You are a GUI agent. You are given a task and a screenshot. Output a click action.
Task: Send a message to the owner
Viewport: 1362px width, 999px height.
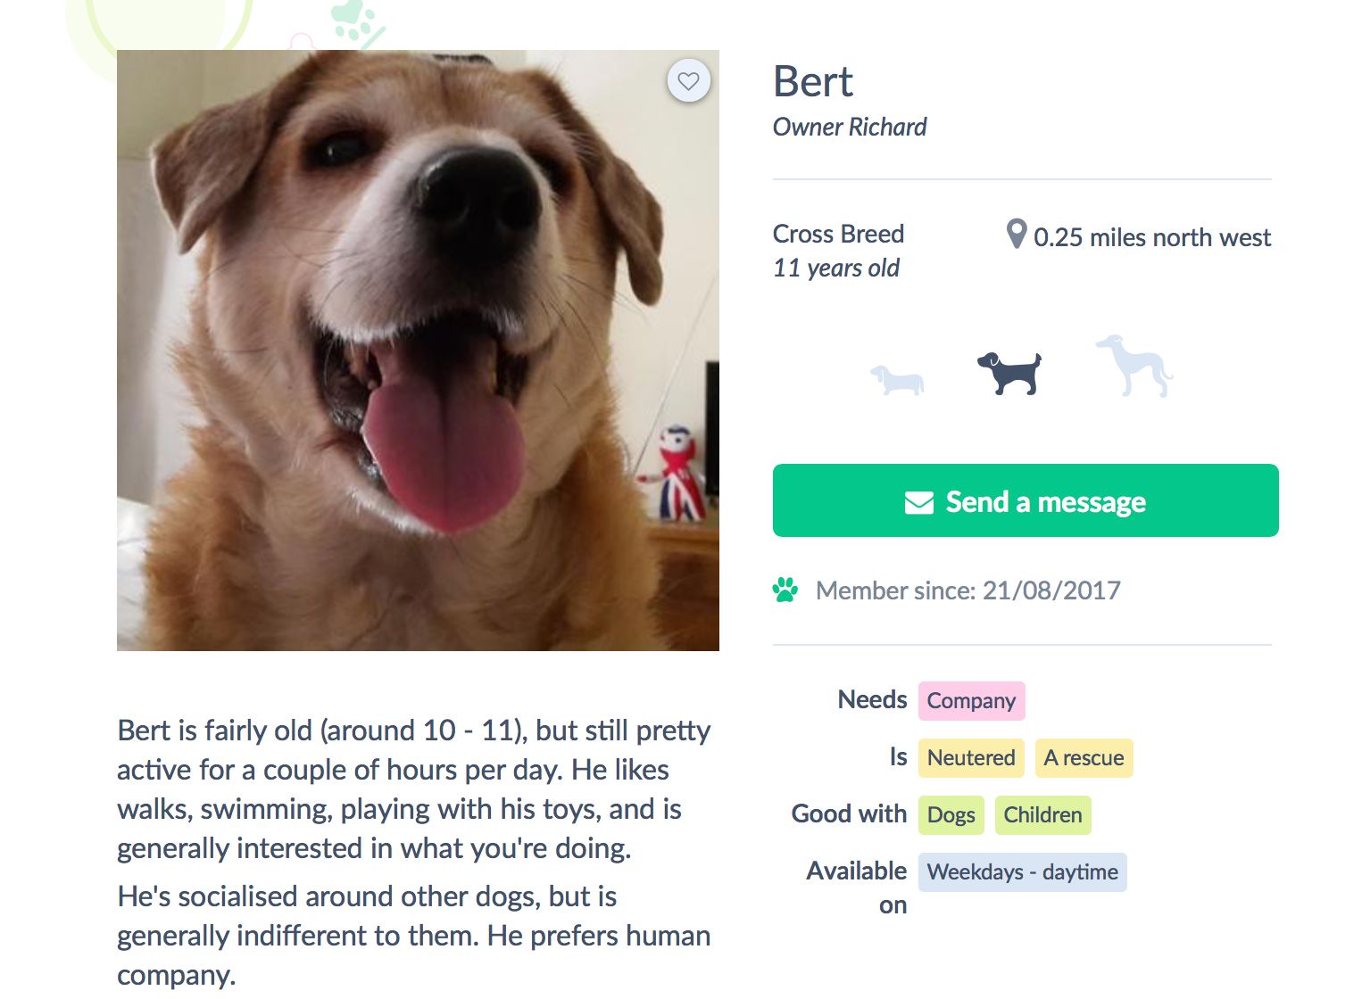click(1026, 500)
